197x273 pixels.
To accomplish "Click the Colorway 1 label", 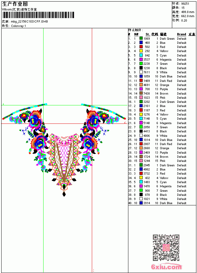I will tap(18, 26).
